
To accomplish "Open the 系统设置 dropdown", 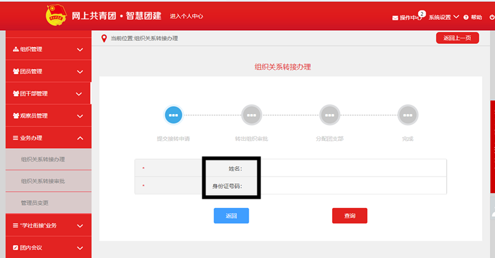I will [444, 17].
